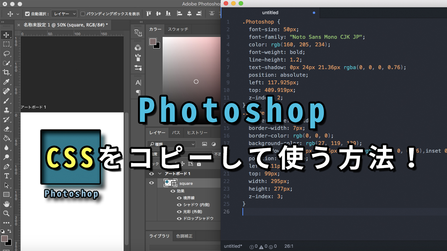447x251 pixels.
Task: Choose the Crop tool
Action: [x=6, y=72]
